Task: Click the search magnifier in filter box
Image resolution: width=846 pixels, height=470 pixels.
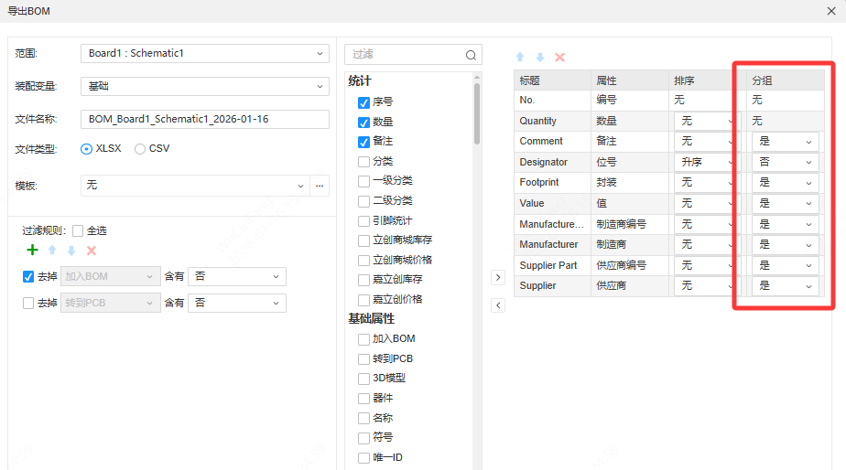Action: [x=471, y=55]
